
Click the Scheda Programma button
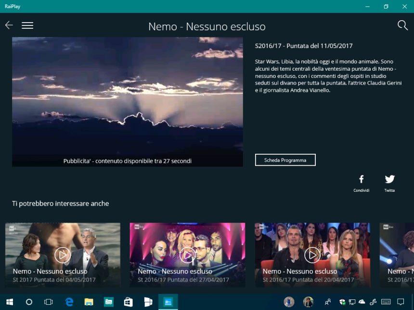[x=285, y=160]
